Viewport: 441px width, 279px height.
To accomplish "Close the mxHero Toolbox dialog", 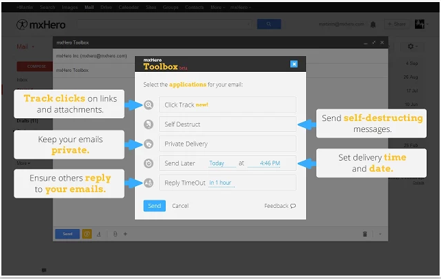I will 294,64.
